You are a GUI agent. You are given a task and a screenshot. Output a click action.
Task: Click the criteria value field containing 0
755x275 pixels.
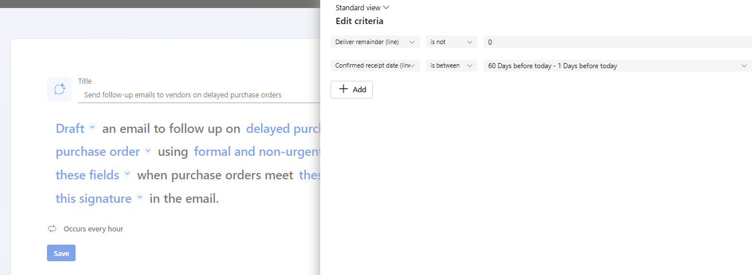tap(618, 42)
